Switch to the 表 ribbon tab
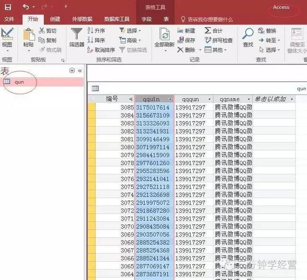Screen dimensions: 307x280 166,19
